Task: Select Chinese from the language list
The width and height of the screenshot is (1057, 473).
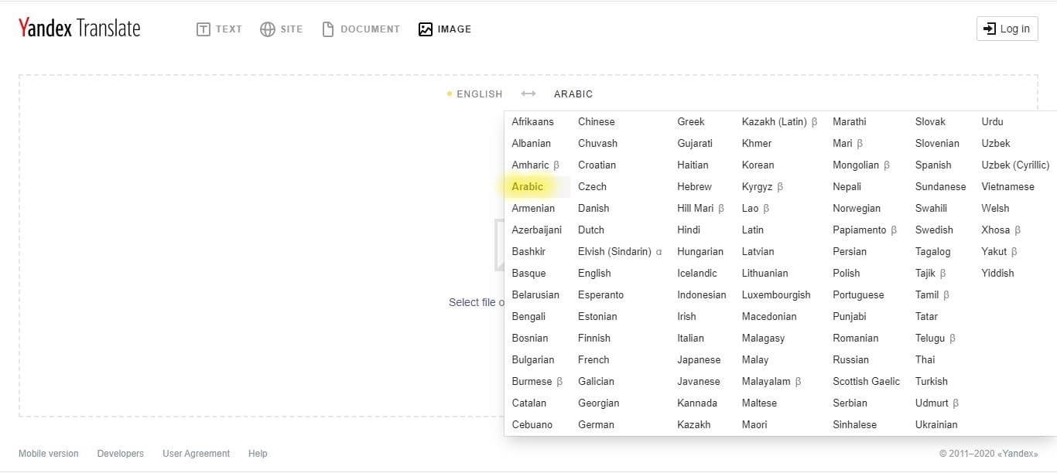Action: pos(597,121)
